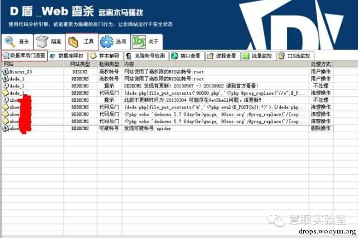Viewport: 358px width, 238px height.
Task: Select row with suspicious account spider
Action: pyautogui.click(x=167, y=128)
